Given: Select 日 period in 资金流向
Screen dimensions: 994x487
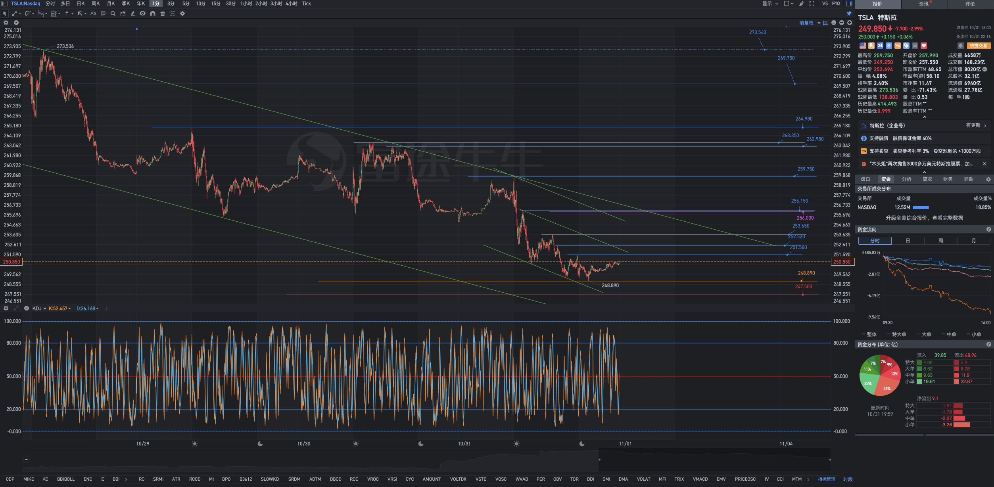Looking at the screenshot, I should pyautogui.click(x=908, y=241).
